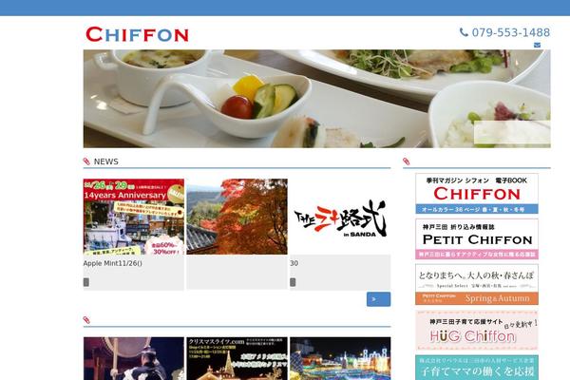Viewport: 570px width, 380px height.
Task: Open the 14years Anniversary news thumbnail
Action: point(134,217)
